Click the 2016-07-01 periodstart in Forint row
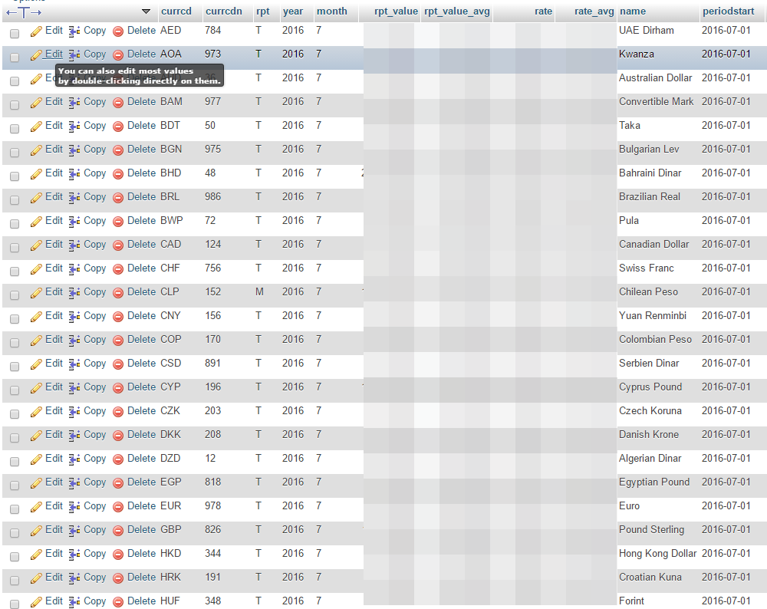Image resolution: width=767 pixels, height=609 pixels. 726,601
